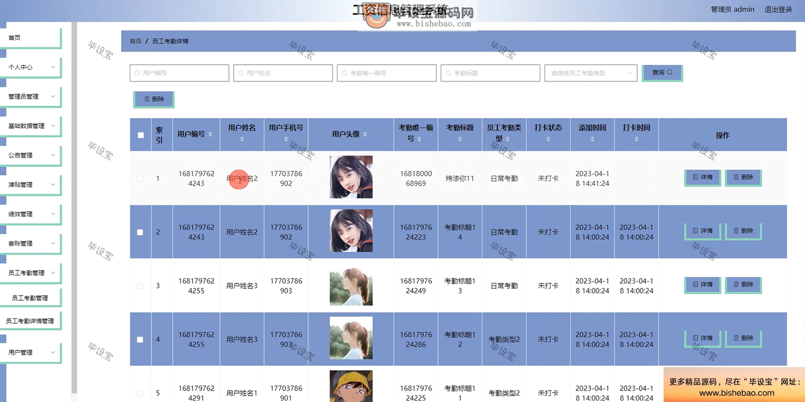This screenshot has width=805, height=402.
Task: Check the checkbox for row 1
Action: [140, 179]
